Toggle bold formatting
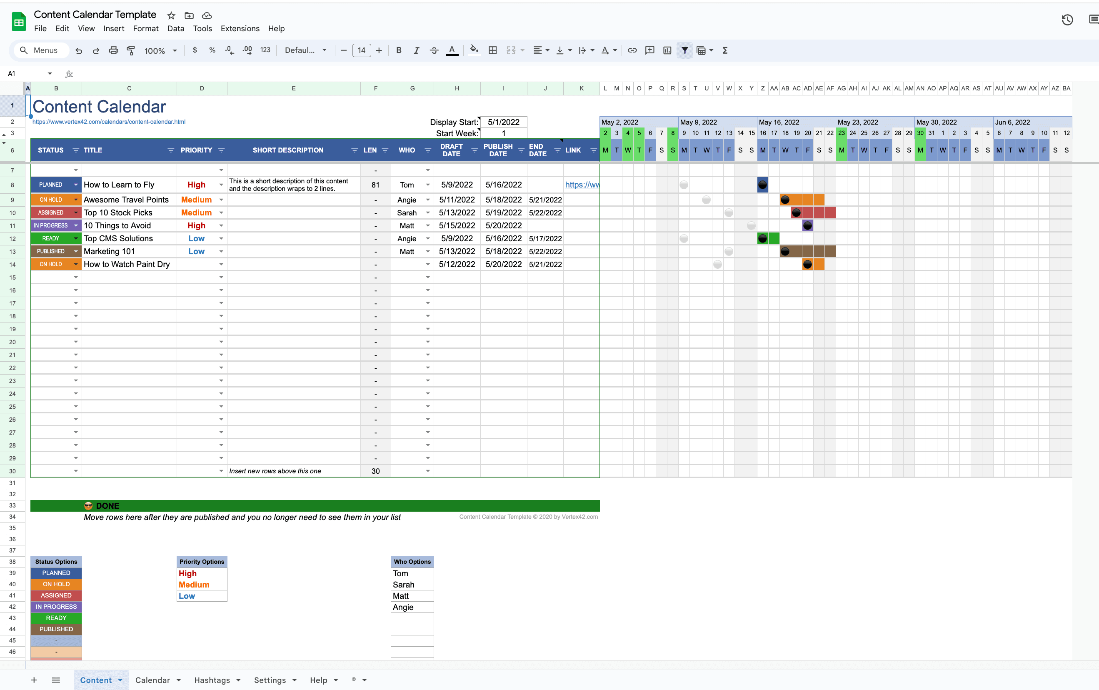The width and height of the screenshot is (1099, 690). (399, 50)
